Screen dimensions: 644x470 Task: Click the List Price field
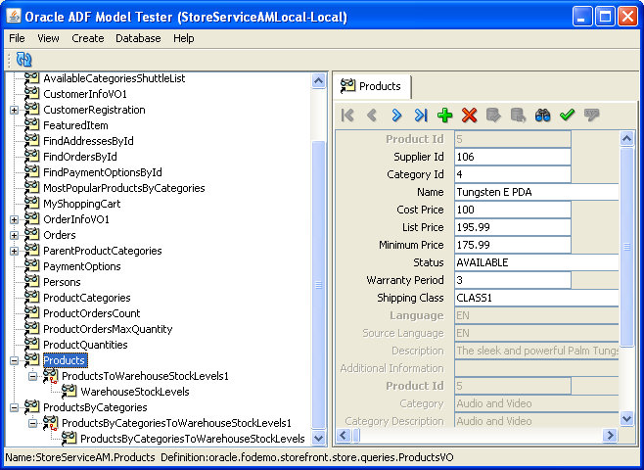tap(513, 227)
